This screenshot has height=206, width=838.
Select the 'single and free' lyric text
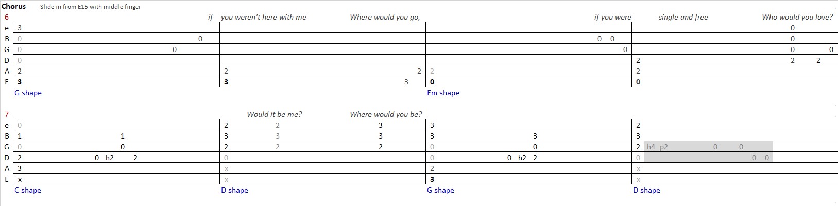pyautogui.click(x=683, y=17)
